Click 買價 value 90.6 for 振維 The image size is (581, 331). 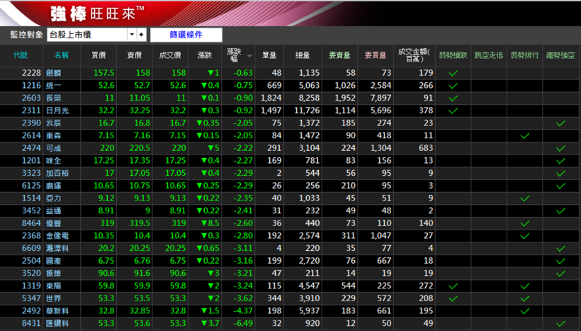106,273
